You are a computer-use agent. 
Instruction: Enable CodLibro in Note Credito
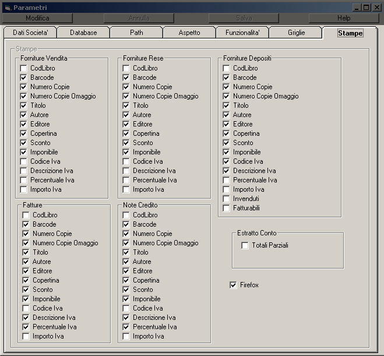(126, 215)
